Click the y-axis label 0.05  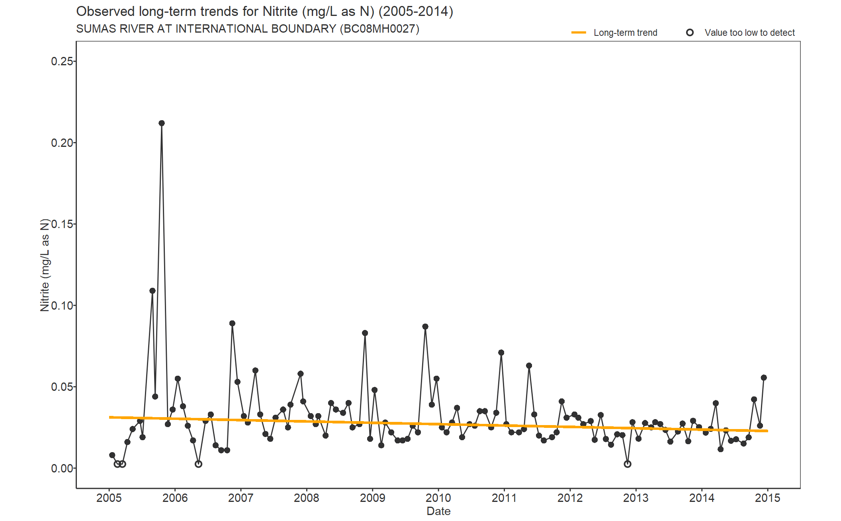[x=62, y=387]
